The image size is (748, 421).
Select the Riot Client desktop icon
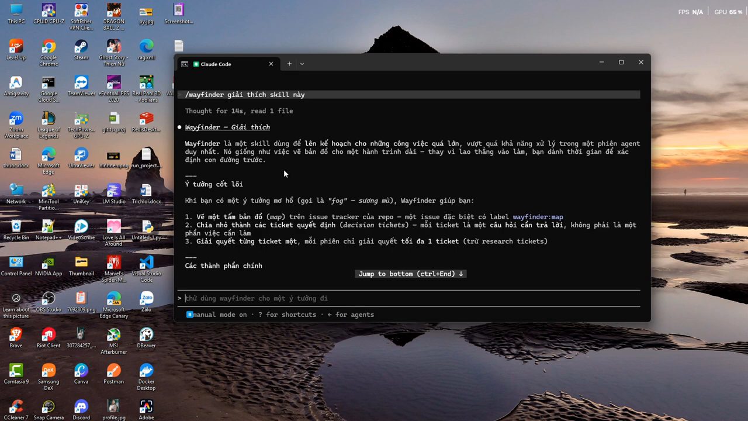point(49,338)
